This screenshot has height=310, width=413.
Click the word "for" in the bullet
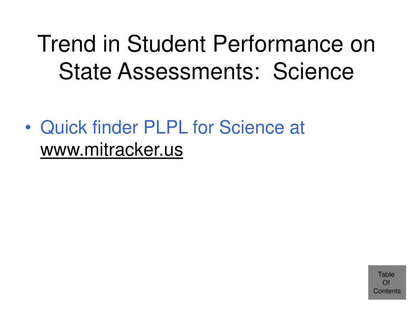point(203,127)
